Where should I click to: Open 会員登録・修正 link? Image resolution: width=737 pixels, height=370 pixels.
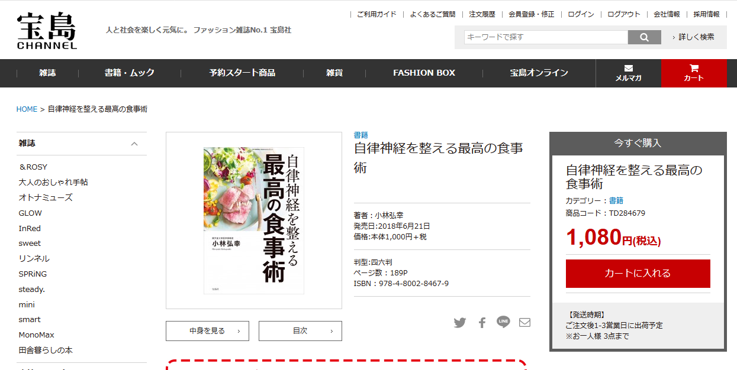(532, 14)
